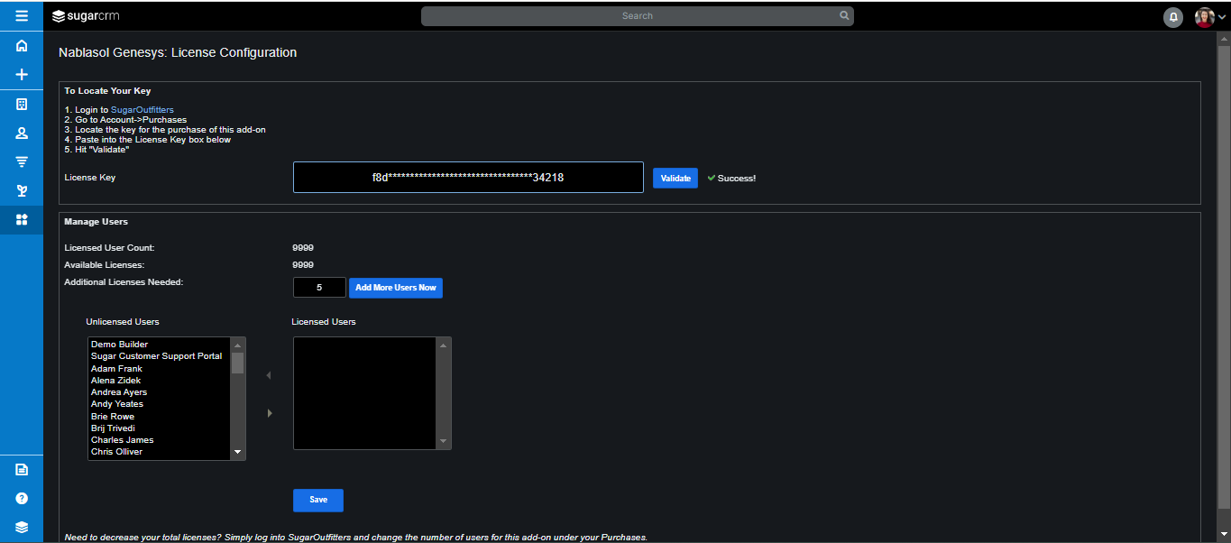
Task: Click Licensed Users list scroll-up arrow
Action: 443,345
